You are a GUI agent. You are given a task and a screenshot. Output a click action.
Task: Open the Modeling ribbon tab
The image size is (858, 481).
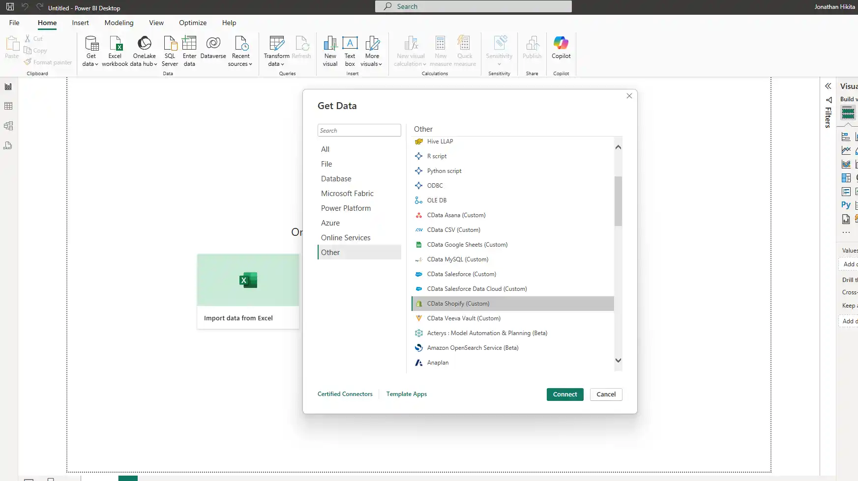(x=118, y=23)
